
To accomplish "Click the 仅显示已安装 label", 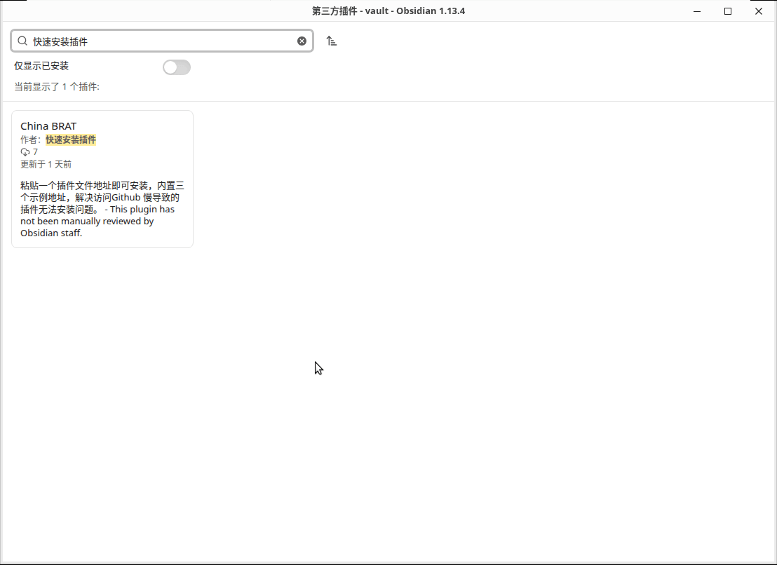I will pos(41,66).
